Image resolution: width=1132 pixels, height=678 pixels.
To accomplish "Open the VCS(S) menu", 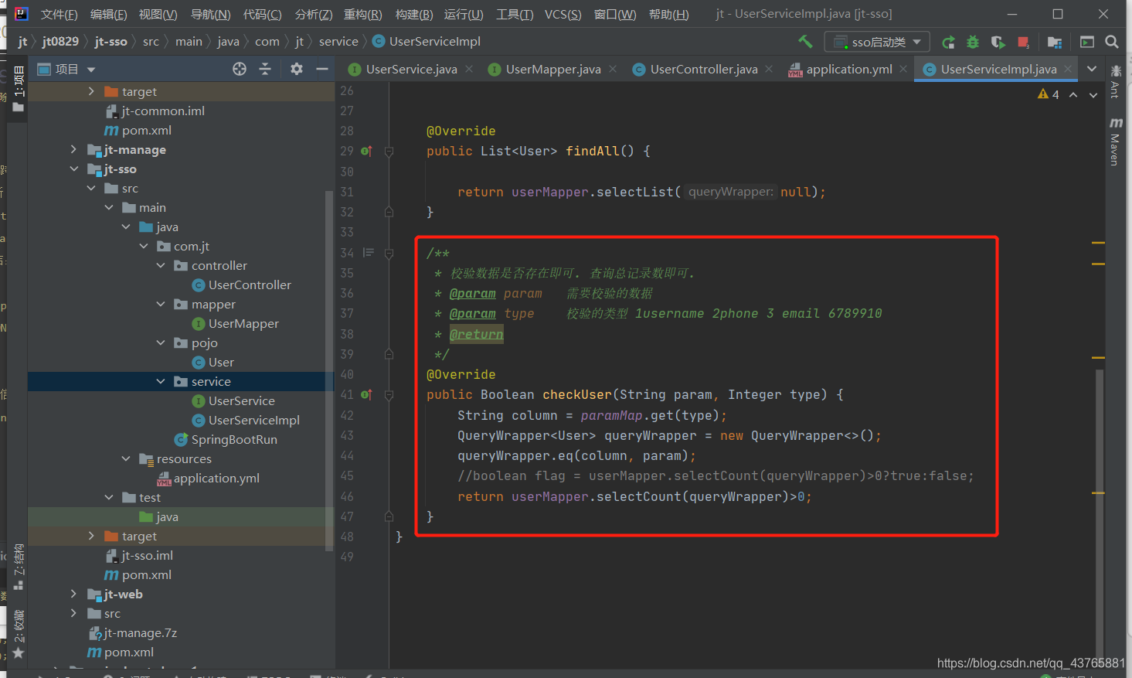I will [x=563, y=14].
